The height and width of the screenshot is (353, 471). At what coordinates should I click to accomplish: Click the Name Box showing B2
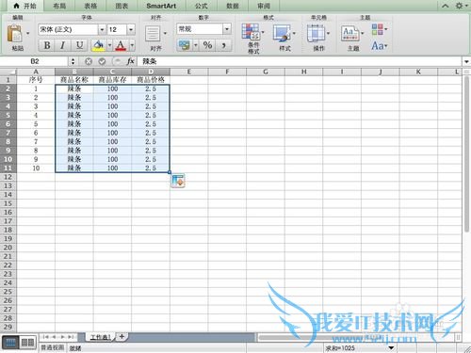(35, 61)
